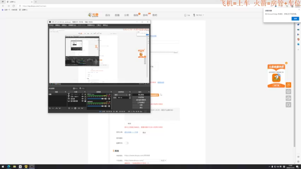This screenshot has height=169, width=301.
Task: Open the 视图 menu in OBS
Action: [64, 25]
